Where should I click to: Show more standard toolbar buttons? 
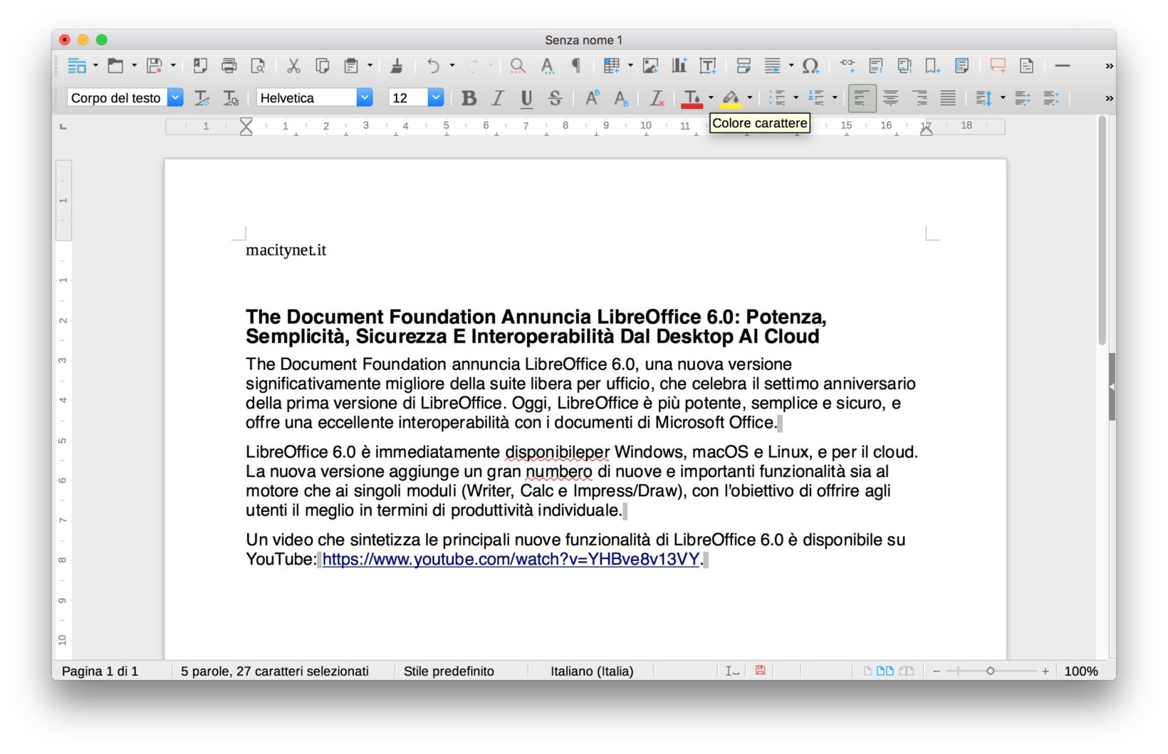coord(1109,66)
